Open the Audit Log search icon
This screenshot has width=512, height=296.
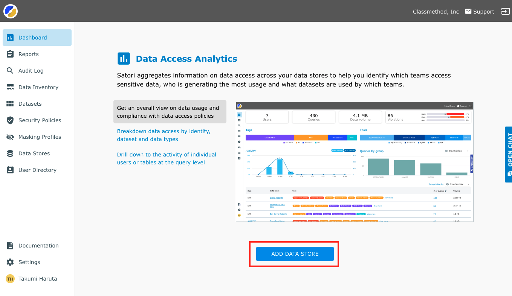10,71
